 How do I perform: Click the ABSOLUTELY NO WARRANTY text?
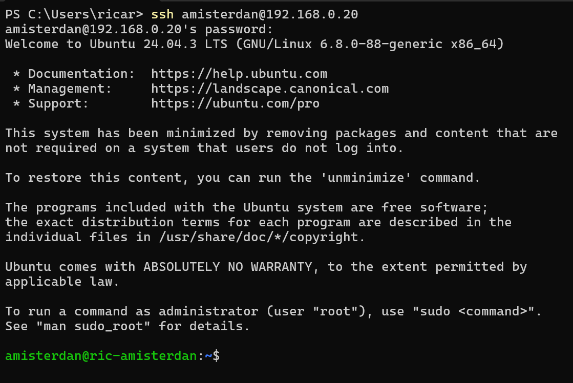point(228,267)
